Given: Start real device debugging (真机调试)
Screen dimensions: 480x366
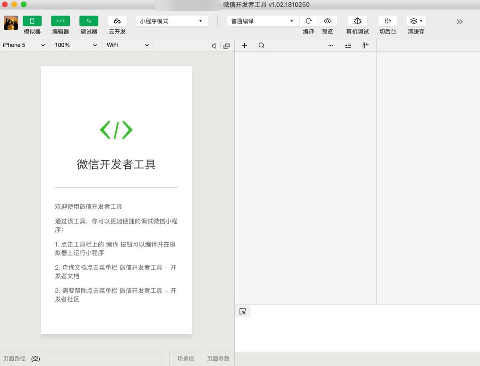Looking at the screenshot, I should 358,21.
